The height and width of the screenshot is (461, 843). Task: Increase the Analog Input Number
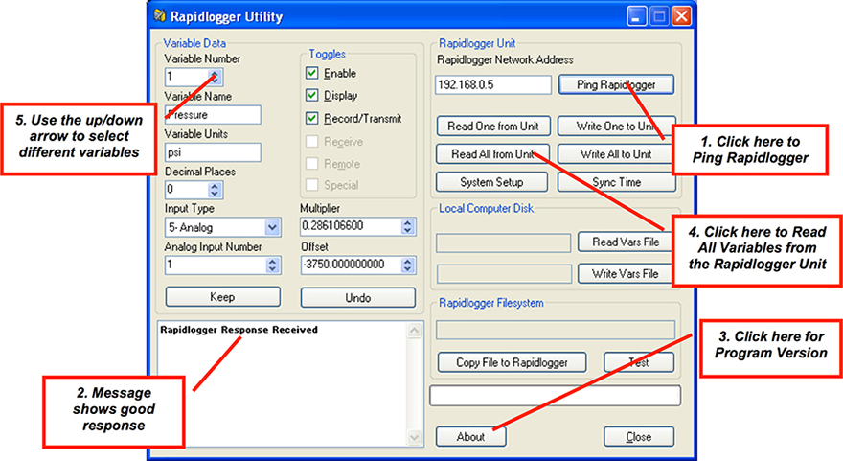[273, 261]
